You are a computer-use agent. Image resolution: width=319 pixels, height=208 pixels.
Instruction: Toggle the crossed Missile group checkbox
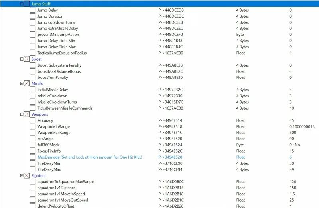[26, 84]
